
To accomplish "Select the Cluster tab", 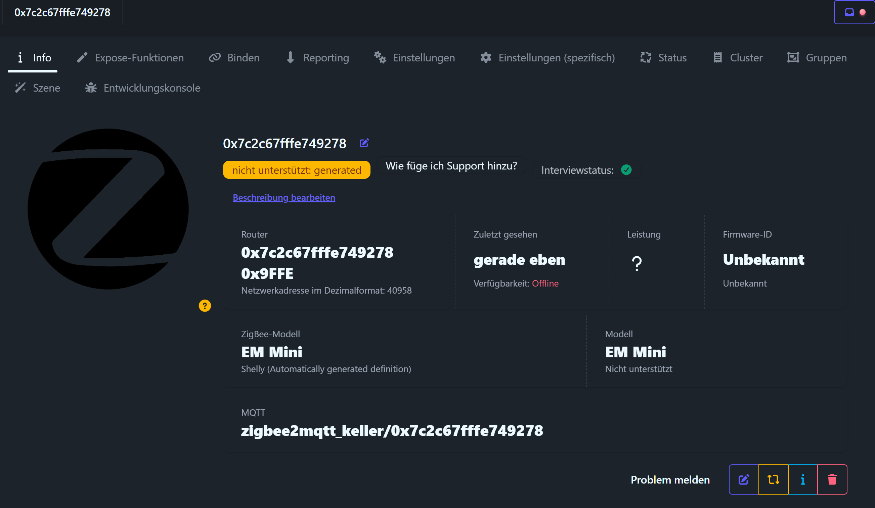I will click(737, 58).
